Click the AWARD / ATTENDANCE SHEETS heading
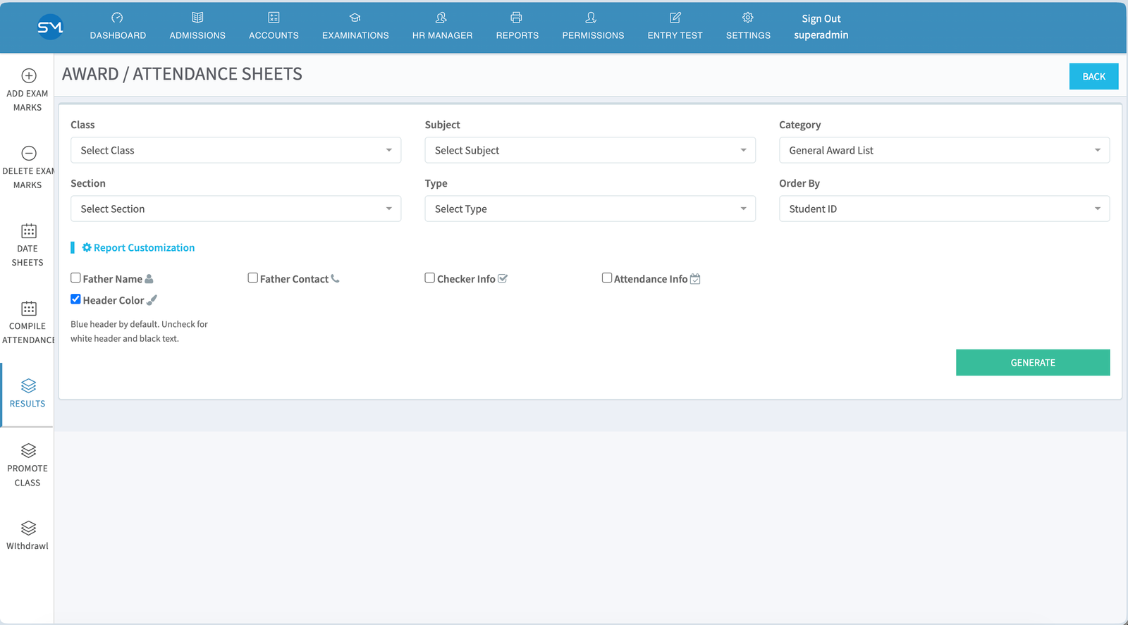 pyautogui.click(x=182, y=74)
